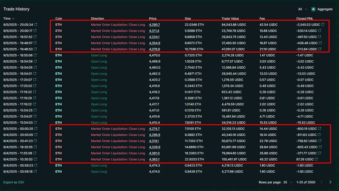Screen dimensions: 339x191
Task: Open the All filter dropdown
Action: coord(303,9)
